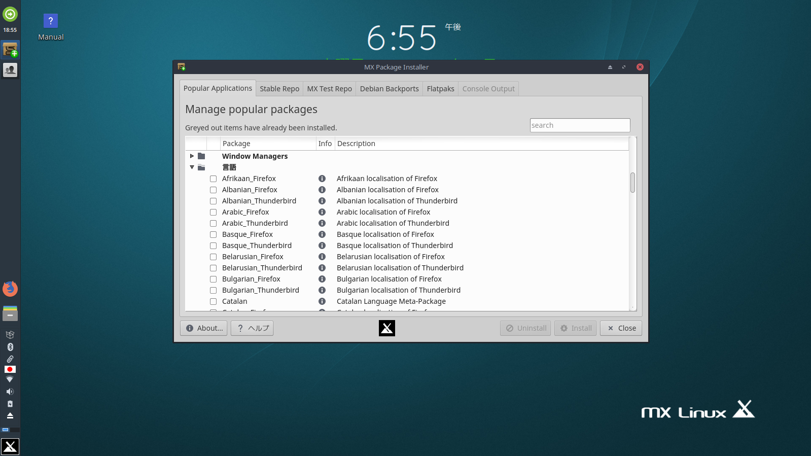Viewport: 811px width, 456px height.
Task: Show info for Bulgarian_Thunderbird
Action: tap(322, 290)
